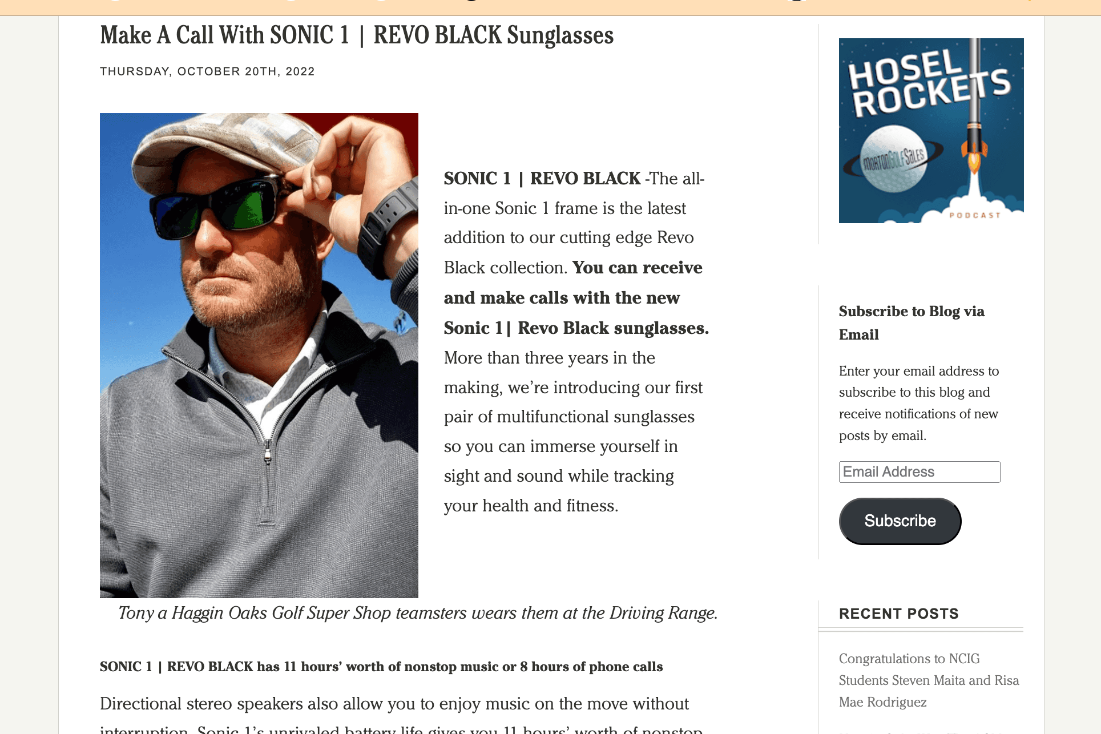1101x734 pixels.
Task: Click the Enter your email address description text
Action: click(x=919, y=404)
